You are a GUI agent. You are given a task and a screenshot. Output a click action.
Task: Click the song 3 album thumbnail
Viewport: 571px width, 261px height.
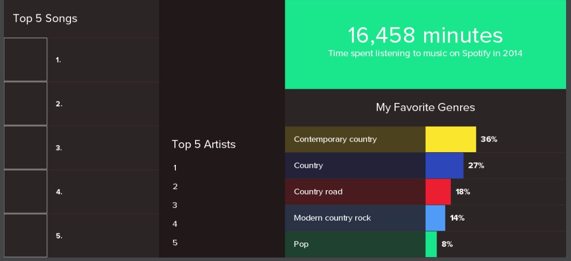pos(26,148)
